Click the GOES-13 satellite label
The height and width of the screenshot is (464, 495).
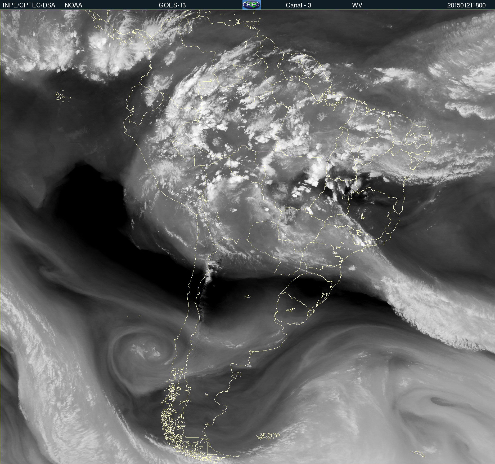point(172,5)
